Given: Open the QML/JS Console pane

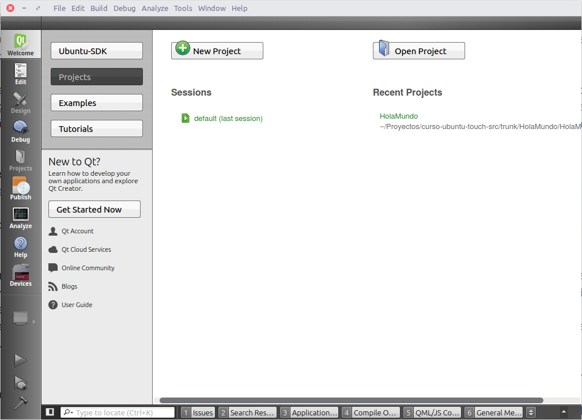Looking at the screenshot, I should 432,413.
